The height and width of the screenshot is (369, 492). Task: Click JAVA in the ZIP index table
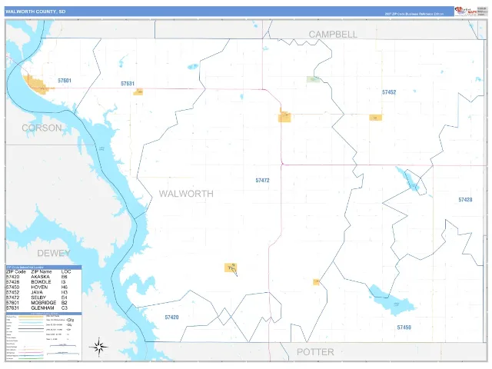37,292
